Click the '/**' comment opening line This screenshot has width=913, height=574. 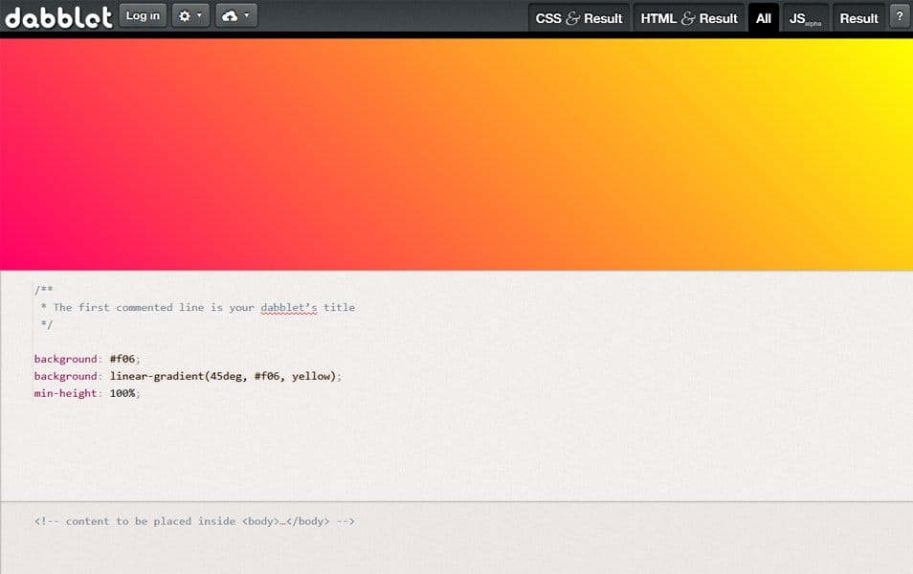click(x=44, y=289)
